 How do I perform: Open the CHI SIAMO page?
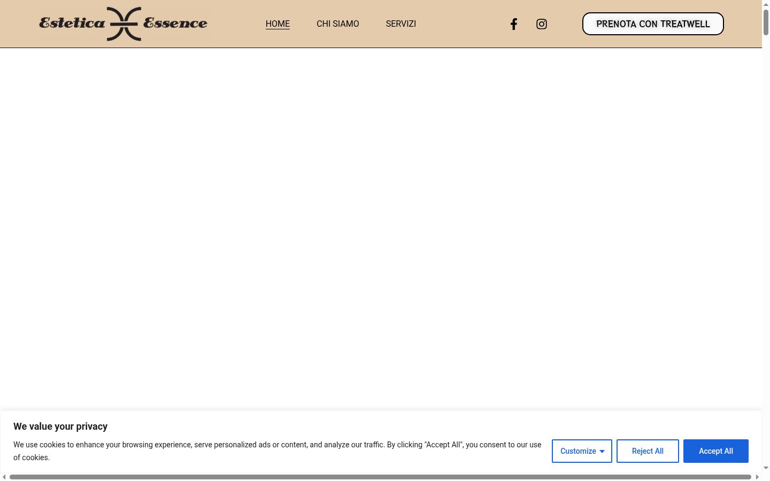338,24
